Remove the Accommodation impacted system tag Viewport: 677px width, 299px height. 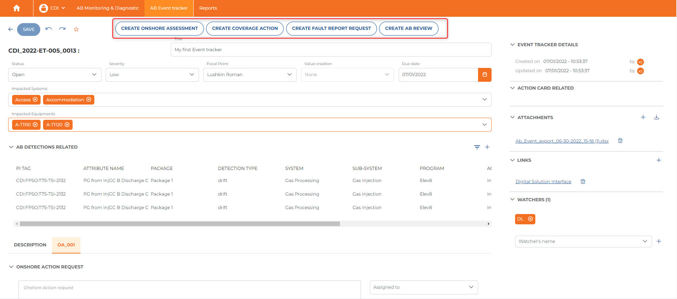(89, 100)
